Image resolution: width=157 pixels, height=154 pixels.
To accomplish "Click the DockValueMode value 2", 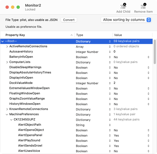I will 114,83.
